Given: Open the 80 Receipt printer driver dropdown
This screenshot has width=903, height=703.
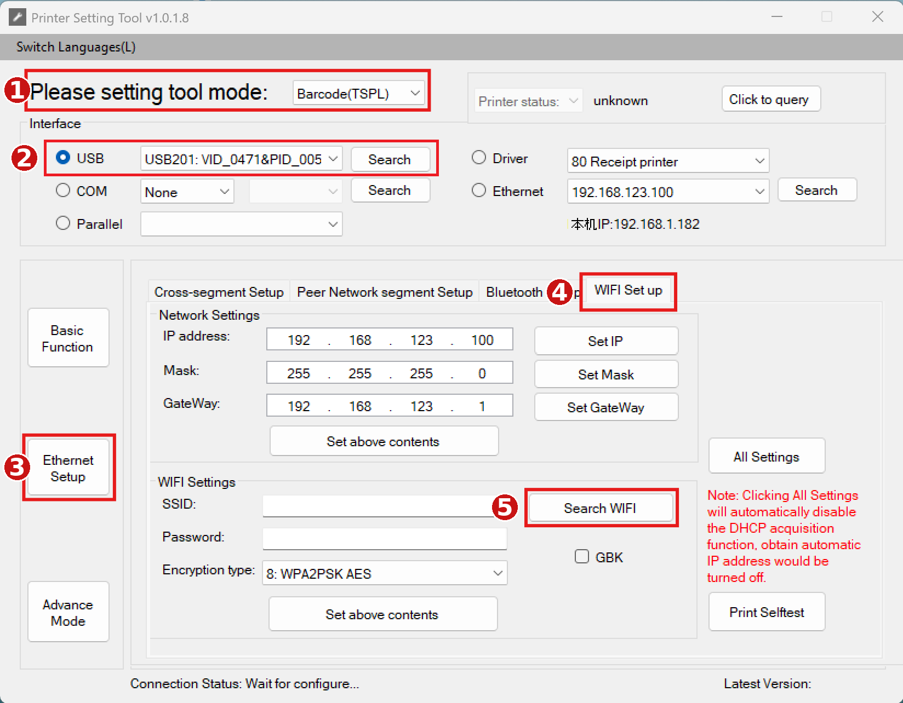Looking at the screenshot, I should [x=668, y=161].
